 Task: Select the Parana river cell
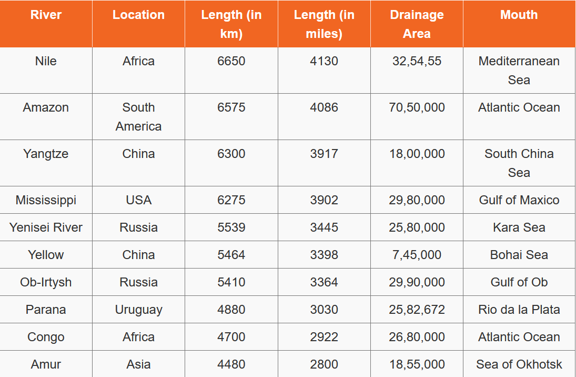[x=46, y=310]
